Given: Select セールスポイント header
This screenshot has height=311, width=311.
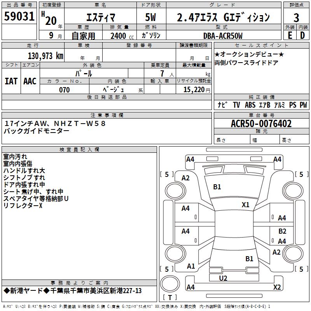Looking at the screenshot, I should (261, 45).
